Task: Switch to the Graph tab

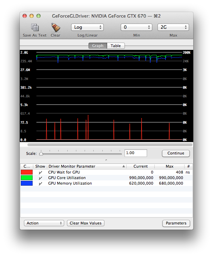Action: [x=98, y=46]
